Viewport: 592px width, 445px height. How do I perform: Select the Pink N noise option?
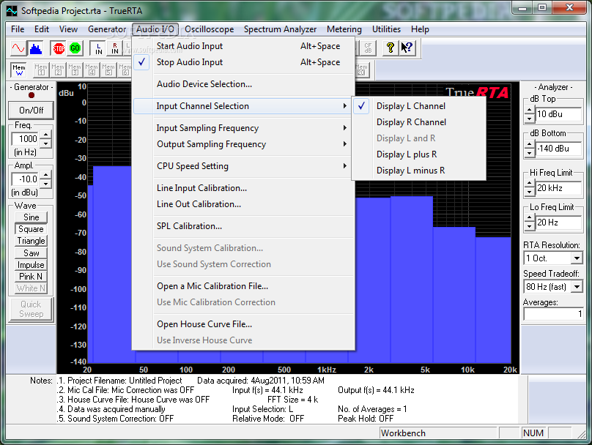(32, 277)
